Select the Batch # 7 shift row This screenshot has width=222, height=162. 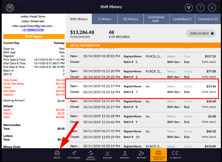[x=142, y=89]
